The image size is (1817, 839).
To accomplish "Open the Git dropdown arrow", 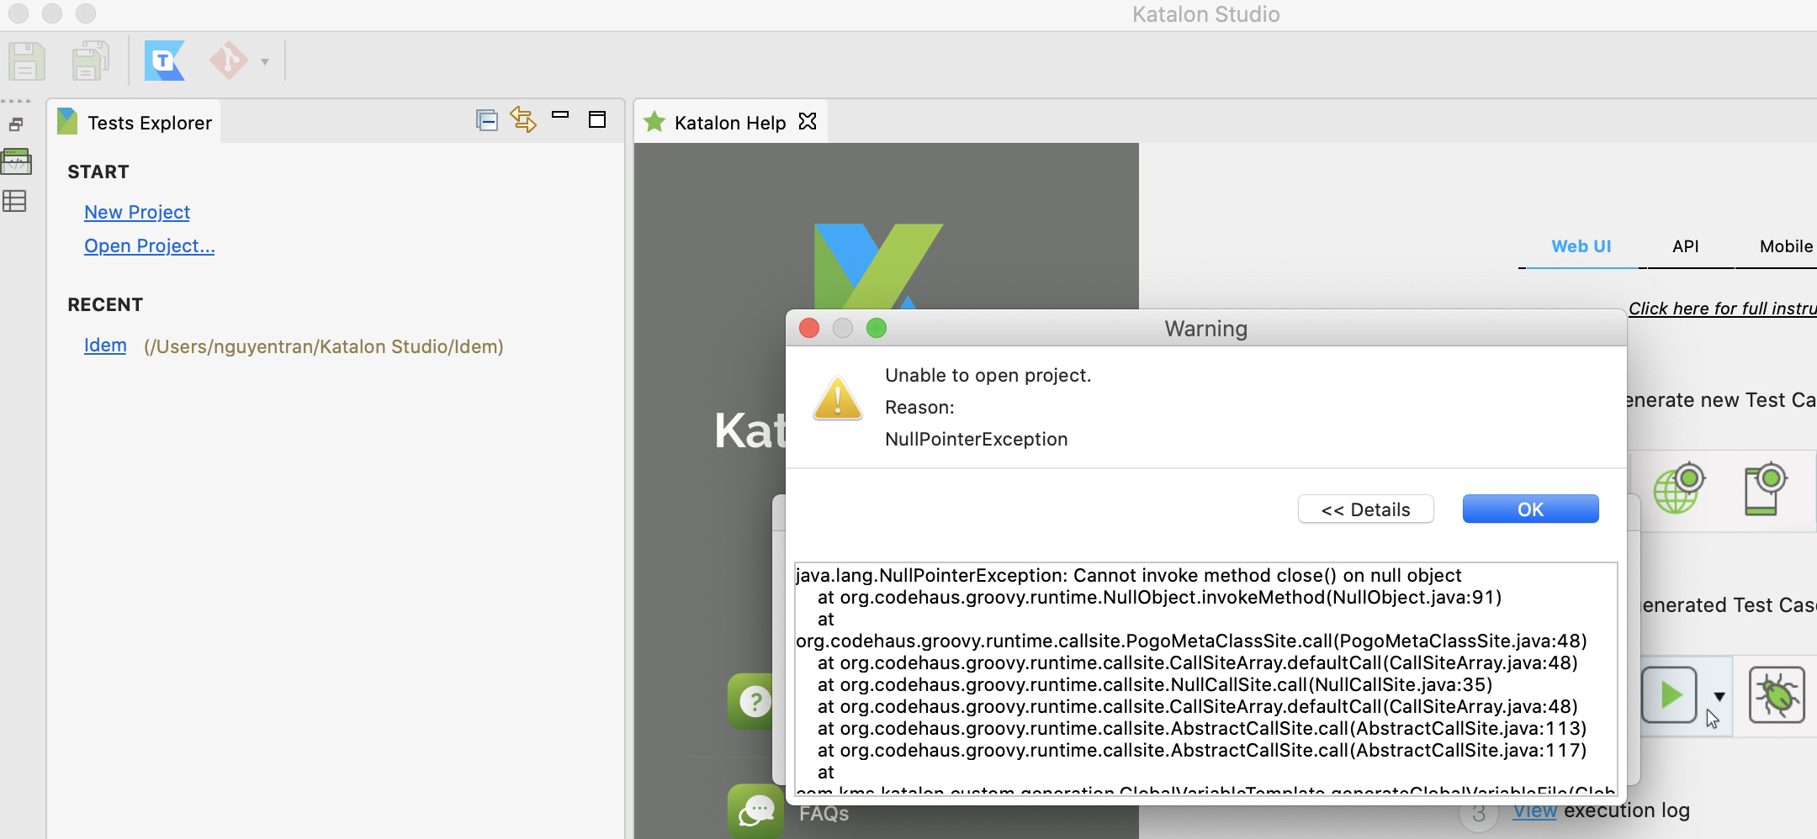I will click(265, 62).
